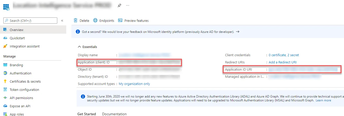This screenshot has width=344, height=116.
Task: Click the Quickstart cloud icon
Action: (x=5, y=38)
